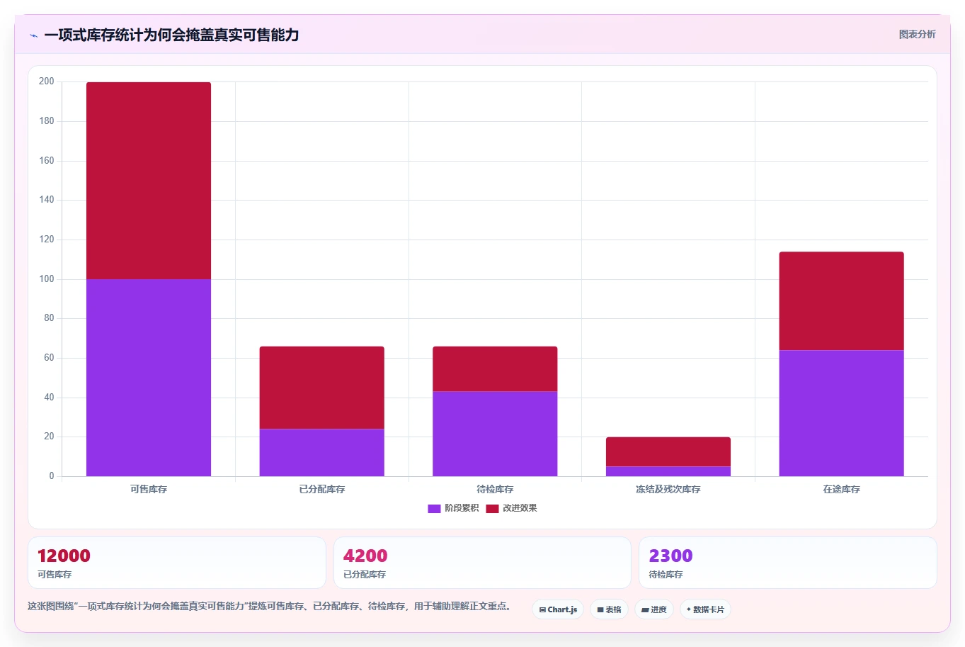
Task: Select the 数据卡片 tag
Action: pos(705,609)
